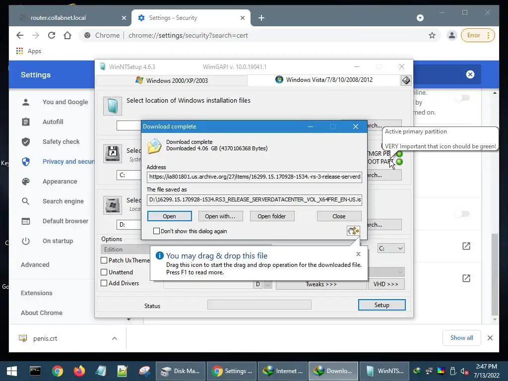The width and height of the screenshot is (508, 381).
Task: Enable the Patch UxTheme checkbox
Action: tap(104, 260)
